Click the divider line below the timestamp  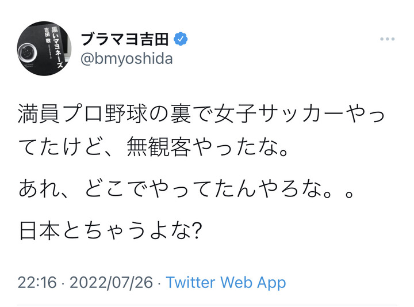[207, 305]
